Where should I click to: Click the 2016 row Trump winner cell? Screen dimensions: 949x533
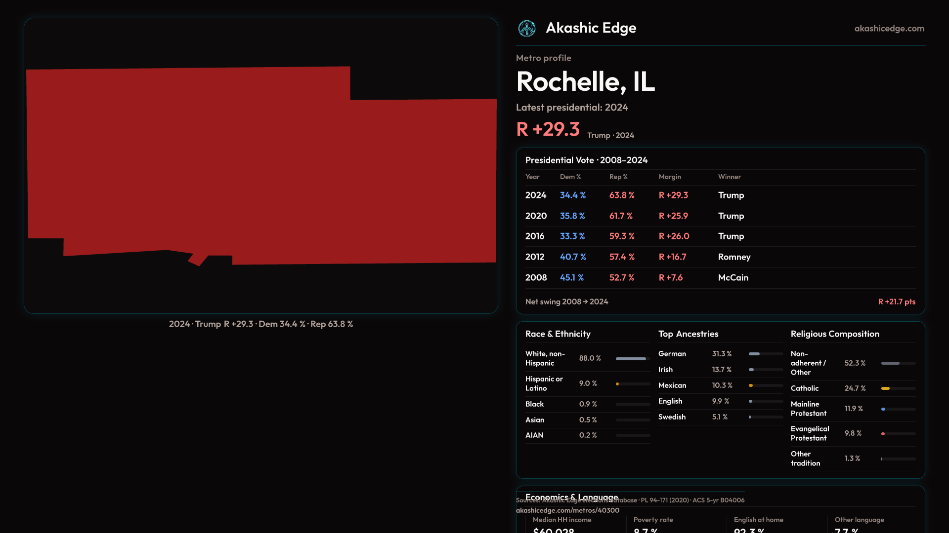(731, 236)
